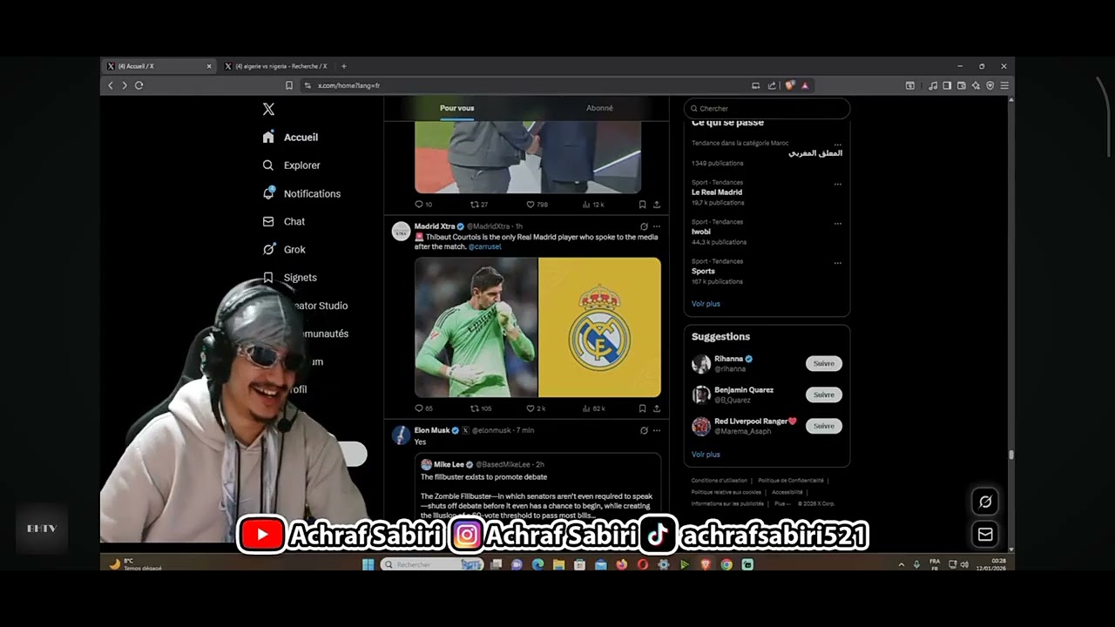Open Notifications in the sidebar
Viewport: 1115px width, 627px height.
(x=301, y=193)
